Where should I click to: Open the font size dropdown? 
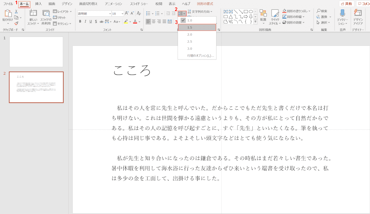pos(122,13)
